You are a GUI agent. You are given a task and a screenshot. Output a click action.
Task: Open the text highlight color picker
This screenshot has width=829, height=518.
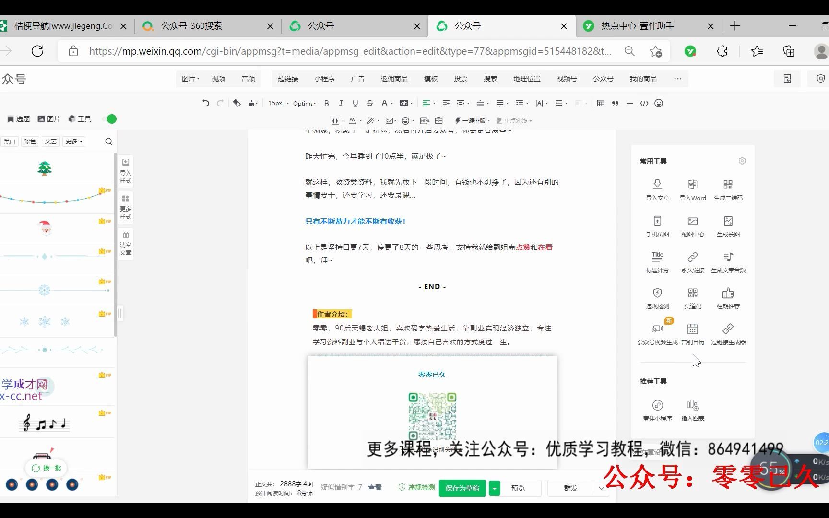406,103
